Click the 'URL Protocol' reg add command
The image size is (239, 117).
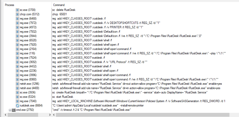[100, 62]
